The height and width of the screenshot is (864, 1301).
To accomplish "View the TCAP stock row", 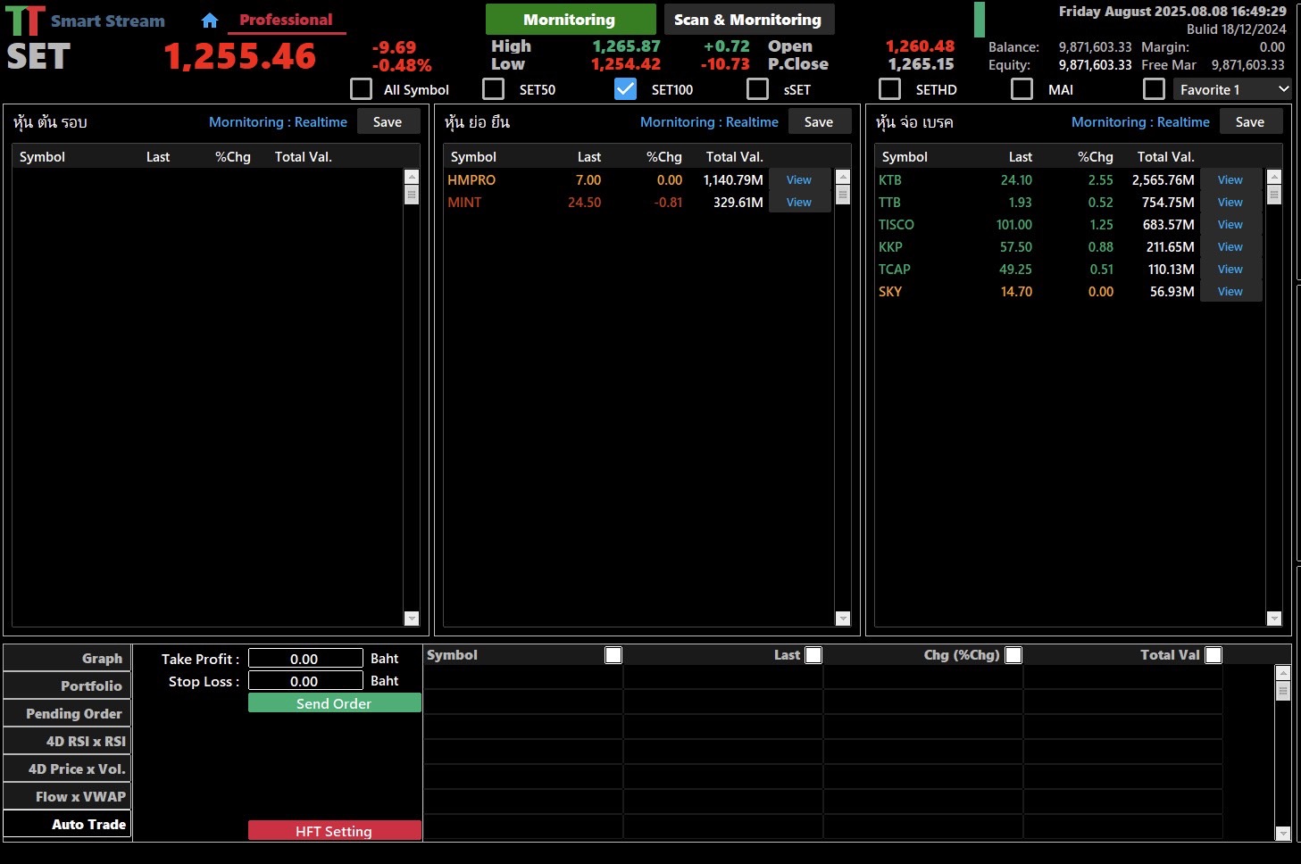I will coord(1230,270).
